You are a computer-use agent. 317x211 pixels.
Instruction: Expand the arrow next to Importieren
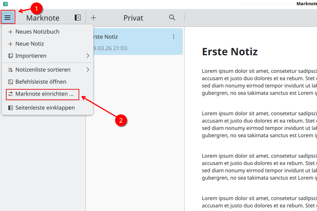(88, 56)
